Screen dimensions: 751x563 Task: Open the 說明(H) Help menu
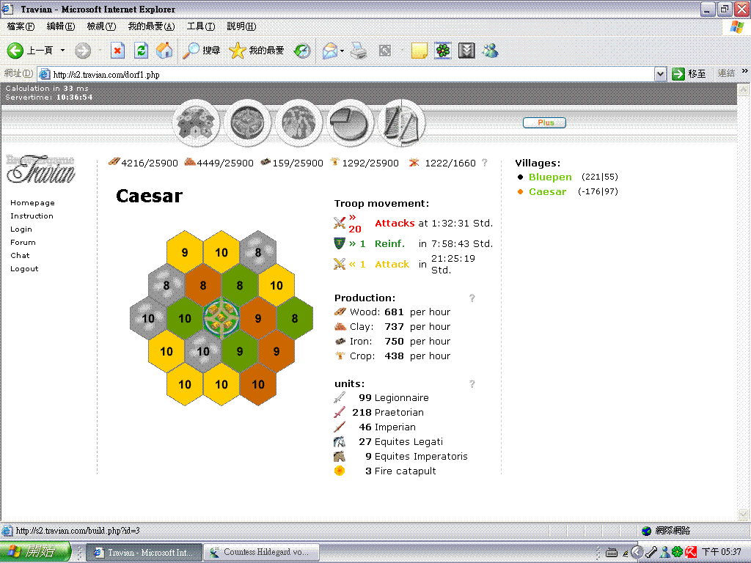tap(241, 26)
